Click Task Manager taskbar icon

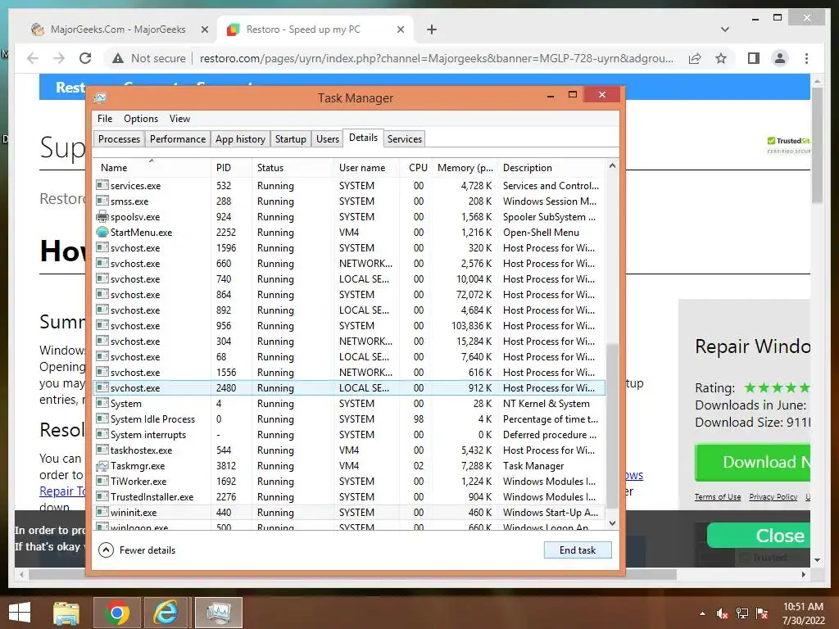218,613
